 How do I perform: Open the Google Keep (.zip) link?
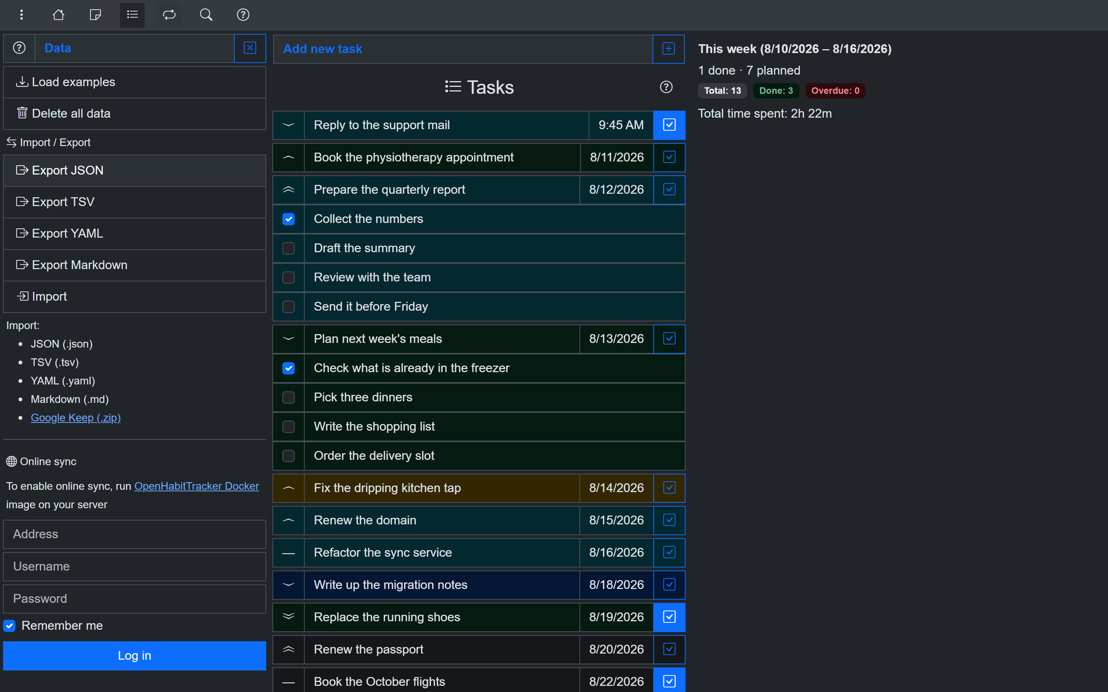coord(76,418)
